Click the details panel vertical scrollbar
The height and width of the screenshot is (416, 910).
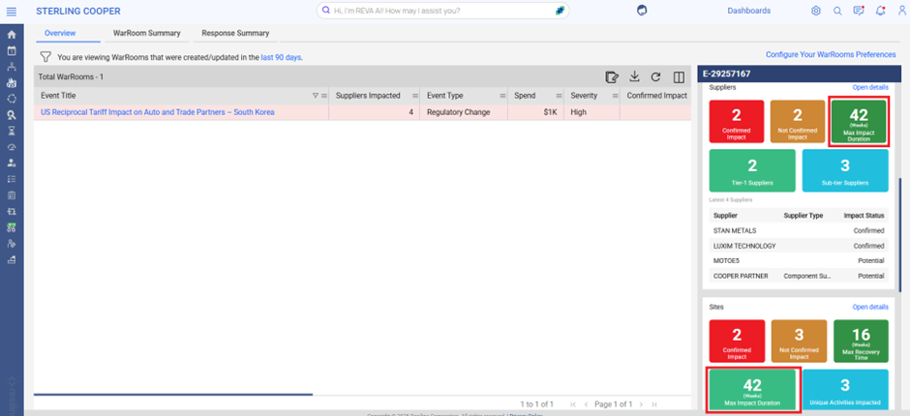tap(900, 235)
